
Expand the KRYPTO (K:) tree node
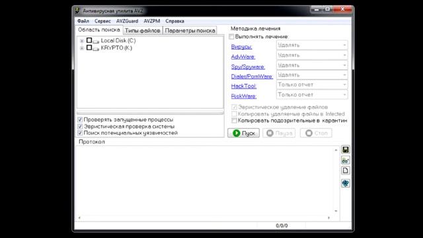point(82,48)
